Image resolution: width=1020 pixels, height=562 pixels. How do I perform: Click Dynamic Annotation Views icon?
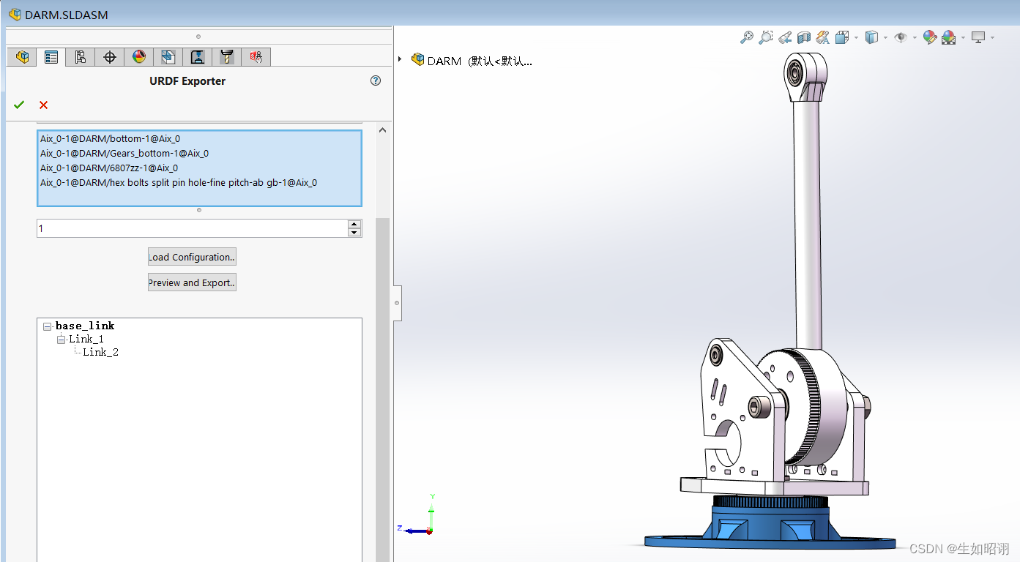coord(822,37)
